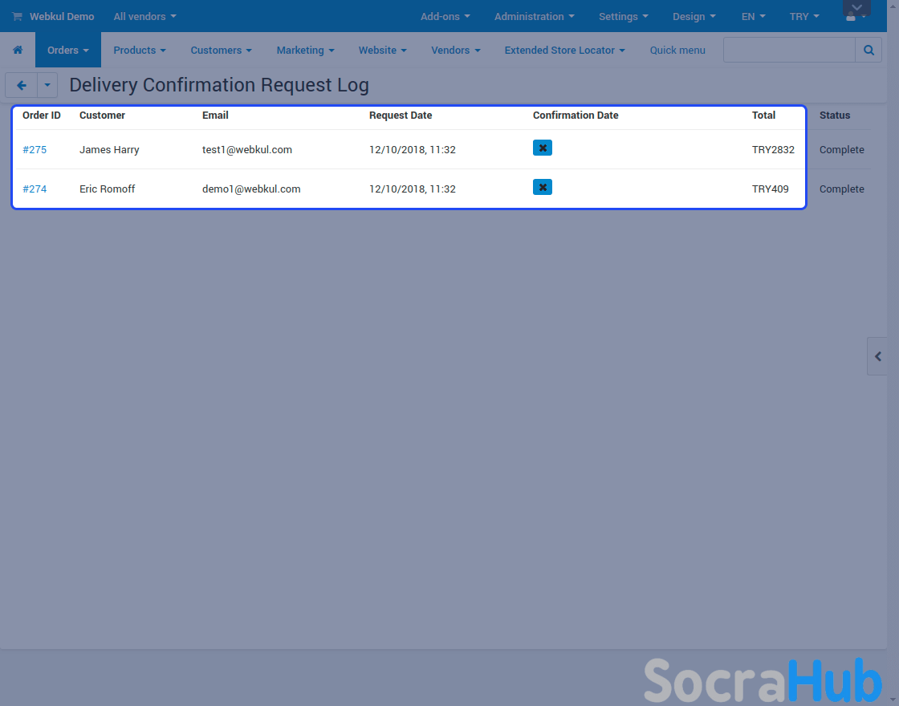The image size is (899, 706).
Task: Select customer name Eric Romoff
Action: click(x=108, y=189)
